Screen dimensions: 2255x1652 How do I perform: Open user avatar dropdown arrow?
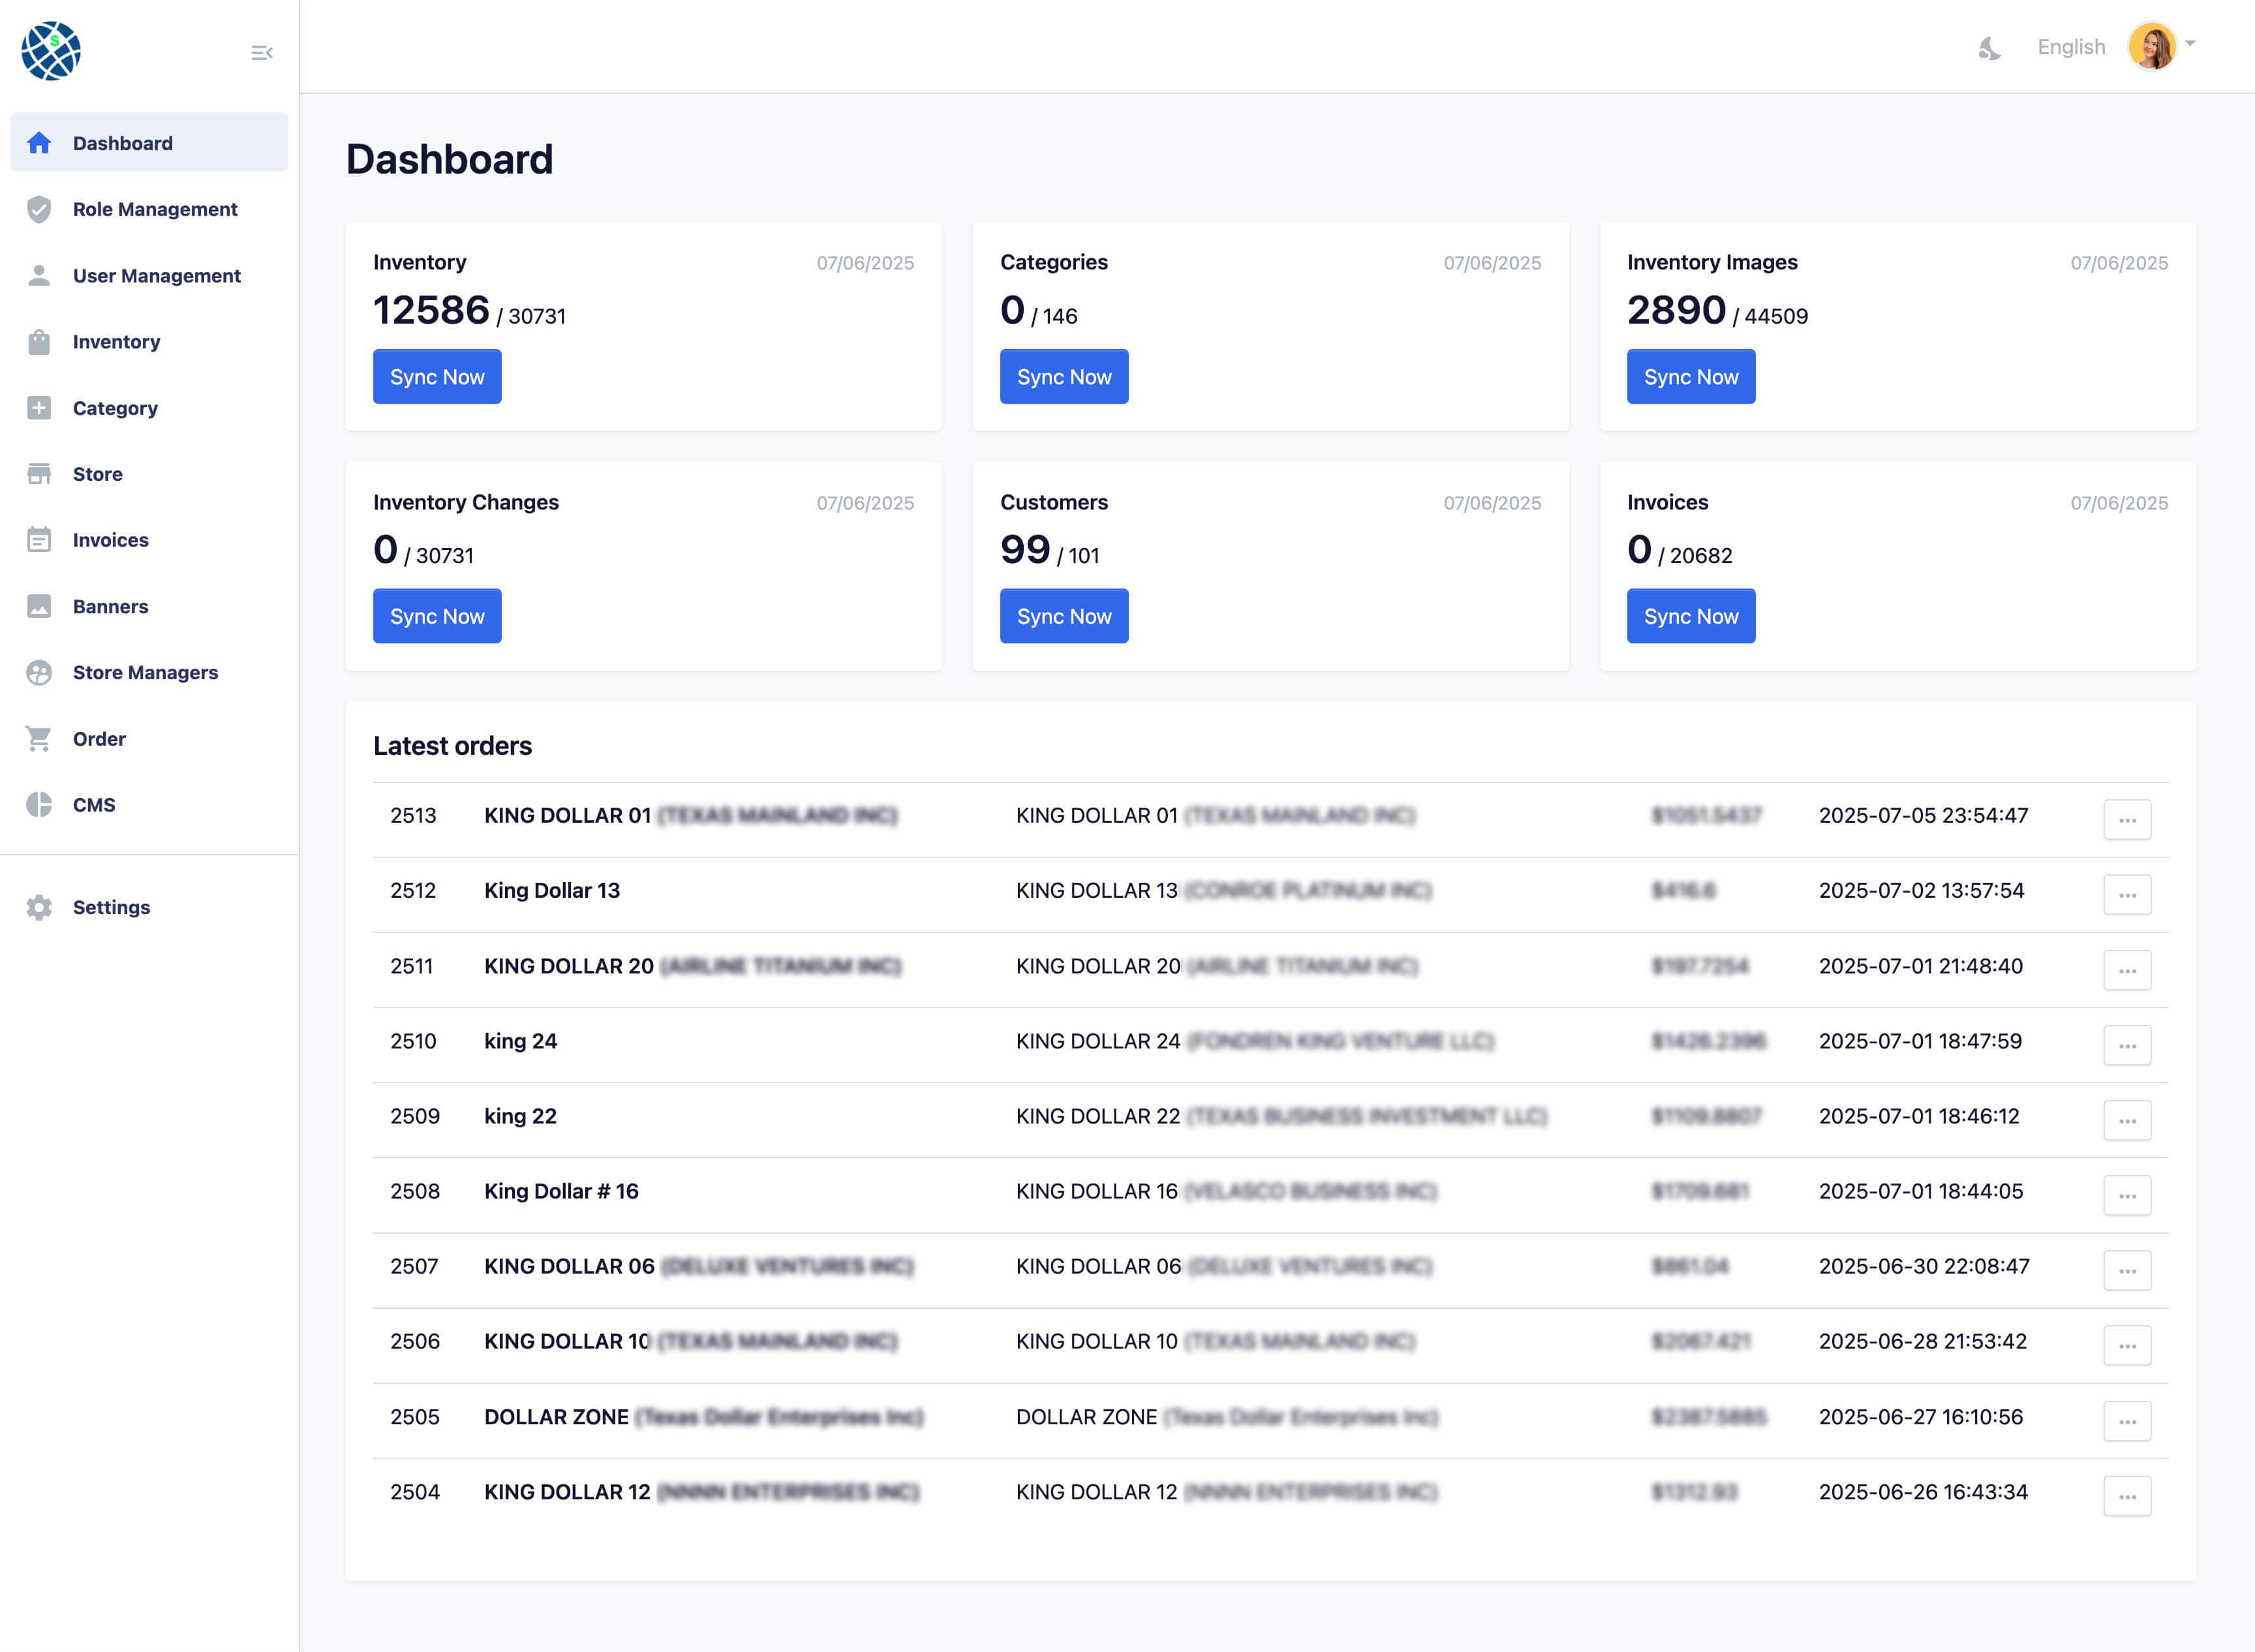2190,44
